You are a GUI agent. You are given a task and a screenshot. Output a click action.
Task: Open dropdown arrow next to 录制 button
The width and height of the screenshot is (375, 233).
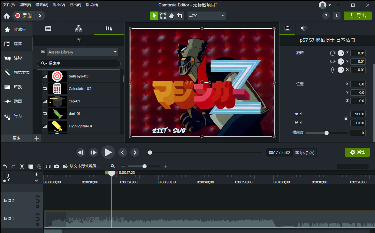(x=40, y=16)
